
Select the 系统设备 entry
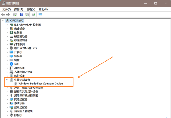click(x=19, y=103)
